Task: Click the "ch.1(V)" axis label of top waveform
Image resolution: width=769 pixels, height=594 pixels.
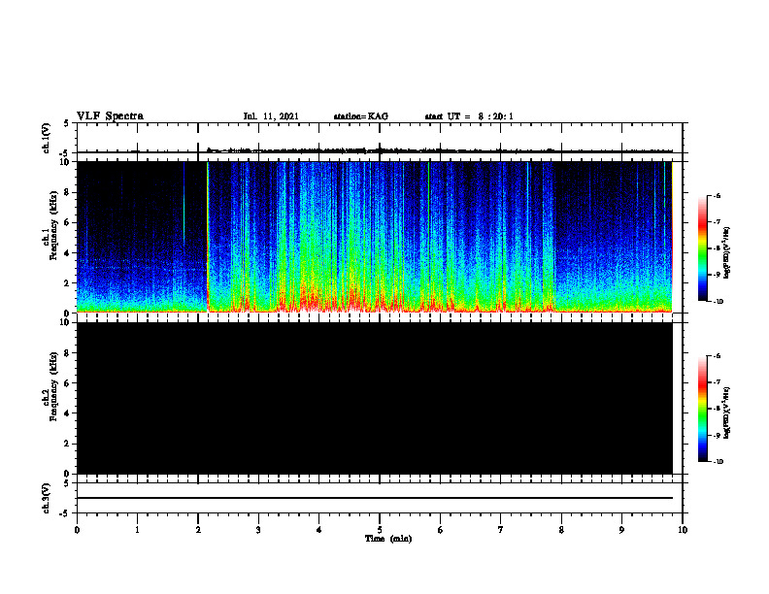Action: click(47, 138)
